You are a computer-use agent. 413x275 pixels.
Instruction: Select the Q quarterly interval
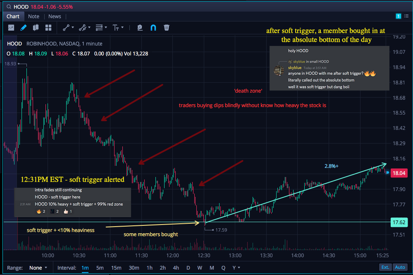[223, 268]
